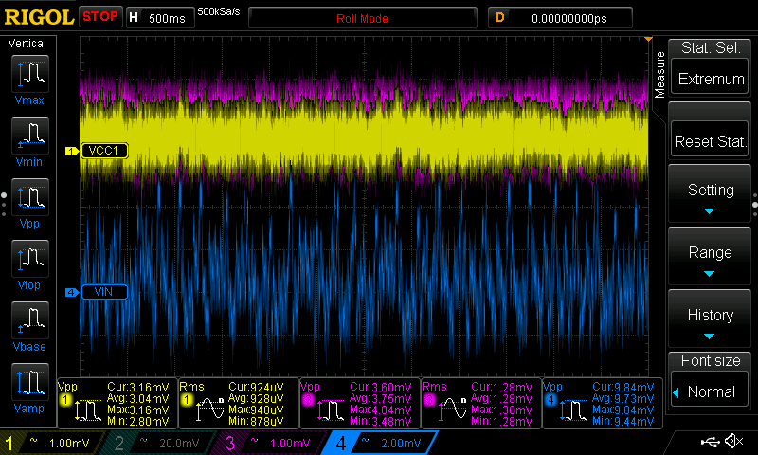Click the Roll Mode indicator bar
758x455 pixels.
[x=363, y=18]
